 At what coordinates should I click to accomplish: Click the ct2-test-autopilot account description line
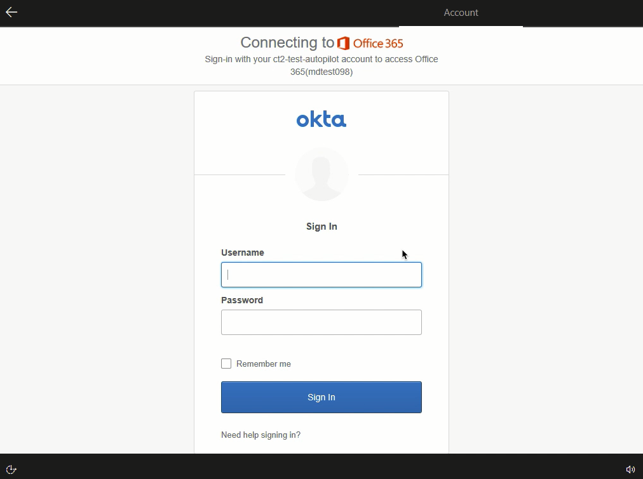[x=321, y=59]
